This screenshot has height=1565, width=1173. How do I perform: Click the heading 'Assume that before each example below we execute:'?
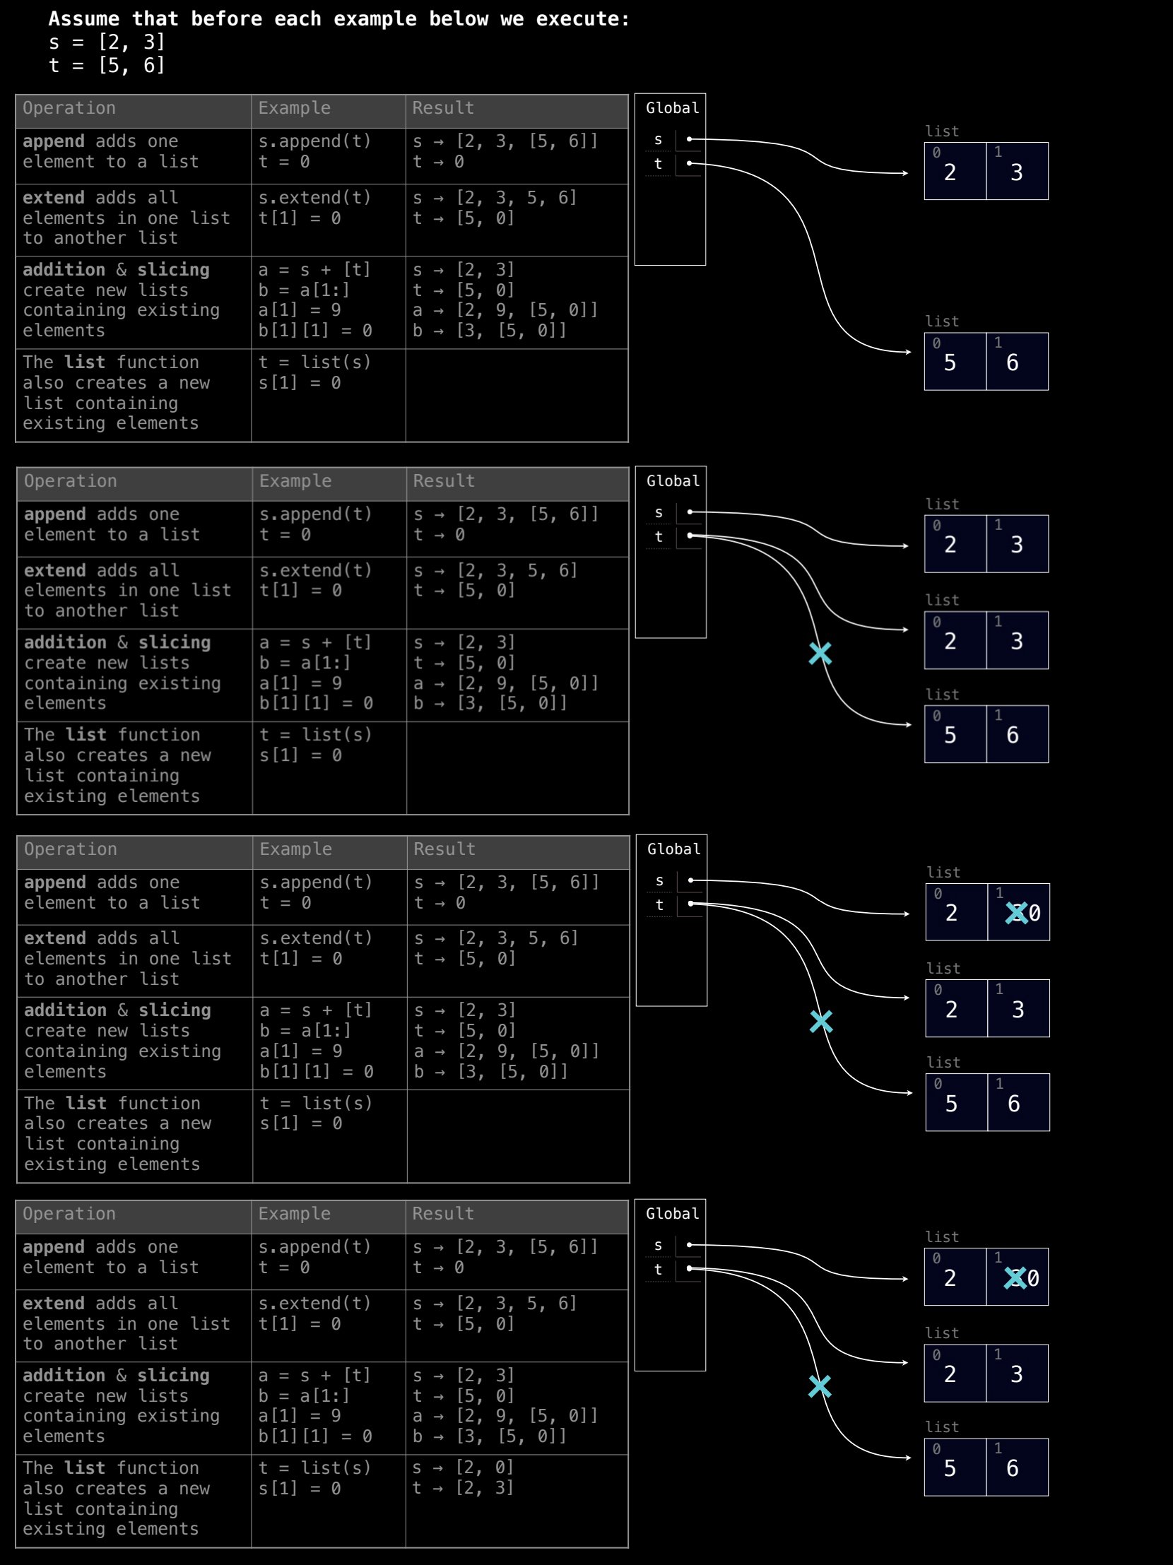click(339, 19)
